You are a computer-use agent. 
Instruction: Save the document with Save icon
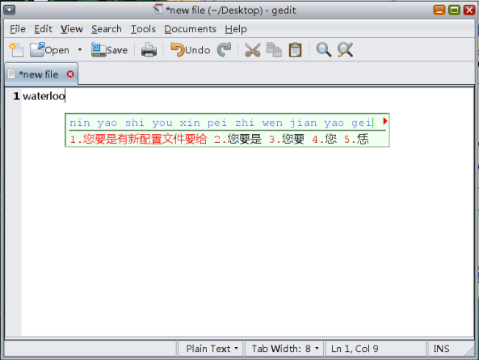click(x=109, y=50)
